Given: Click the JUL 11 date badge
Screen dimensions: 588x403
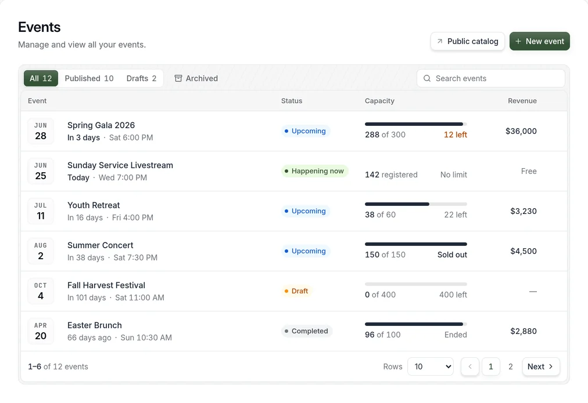Looking at the screenshot, I should [41, 211].
